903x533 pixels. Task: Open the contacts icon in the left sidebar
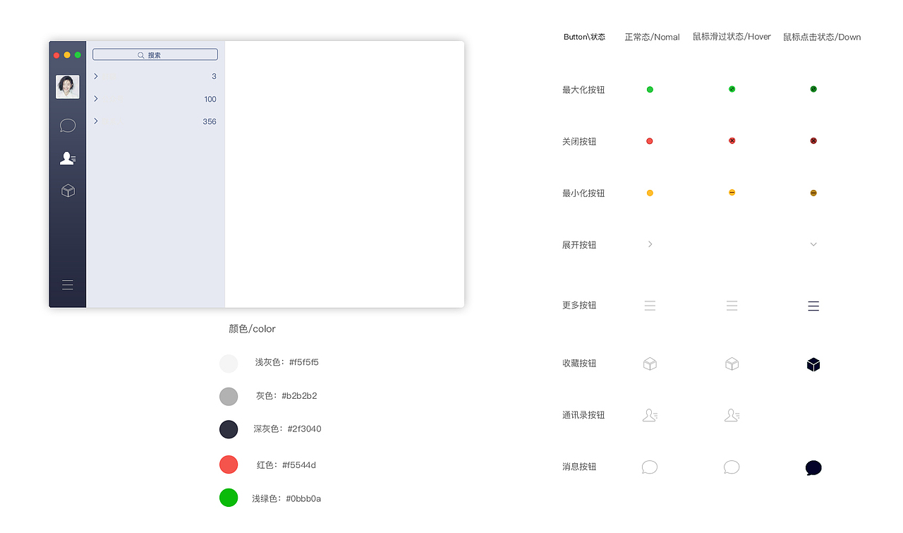[67, 157]
